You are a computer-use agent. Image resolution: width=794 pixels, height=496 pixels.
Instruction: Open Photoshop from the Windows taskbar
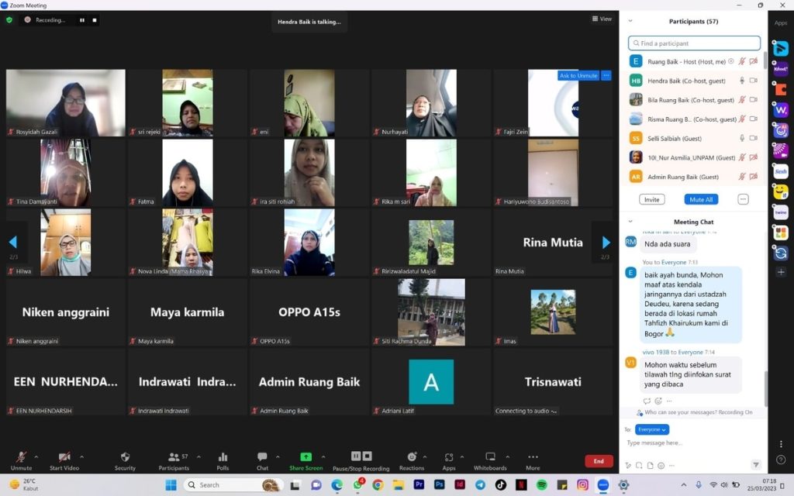coord(439,485)
